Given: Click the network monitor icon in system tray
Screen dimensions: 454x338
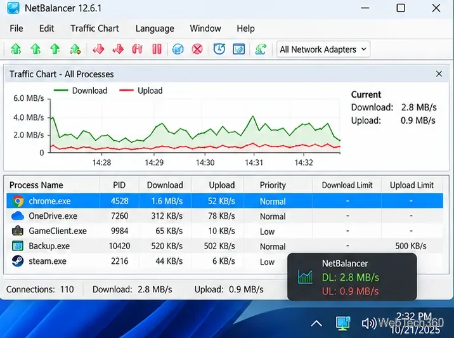Looking at the screenshot, I should [x=343, y=323].
